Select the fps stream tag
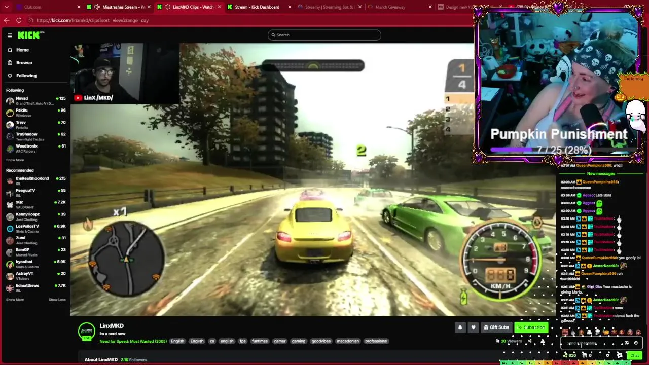 coord(243,341)
